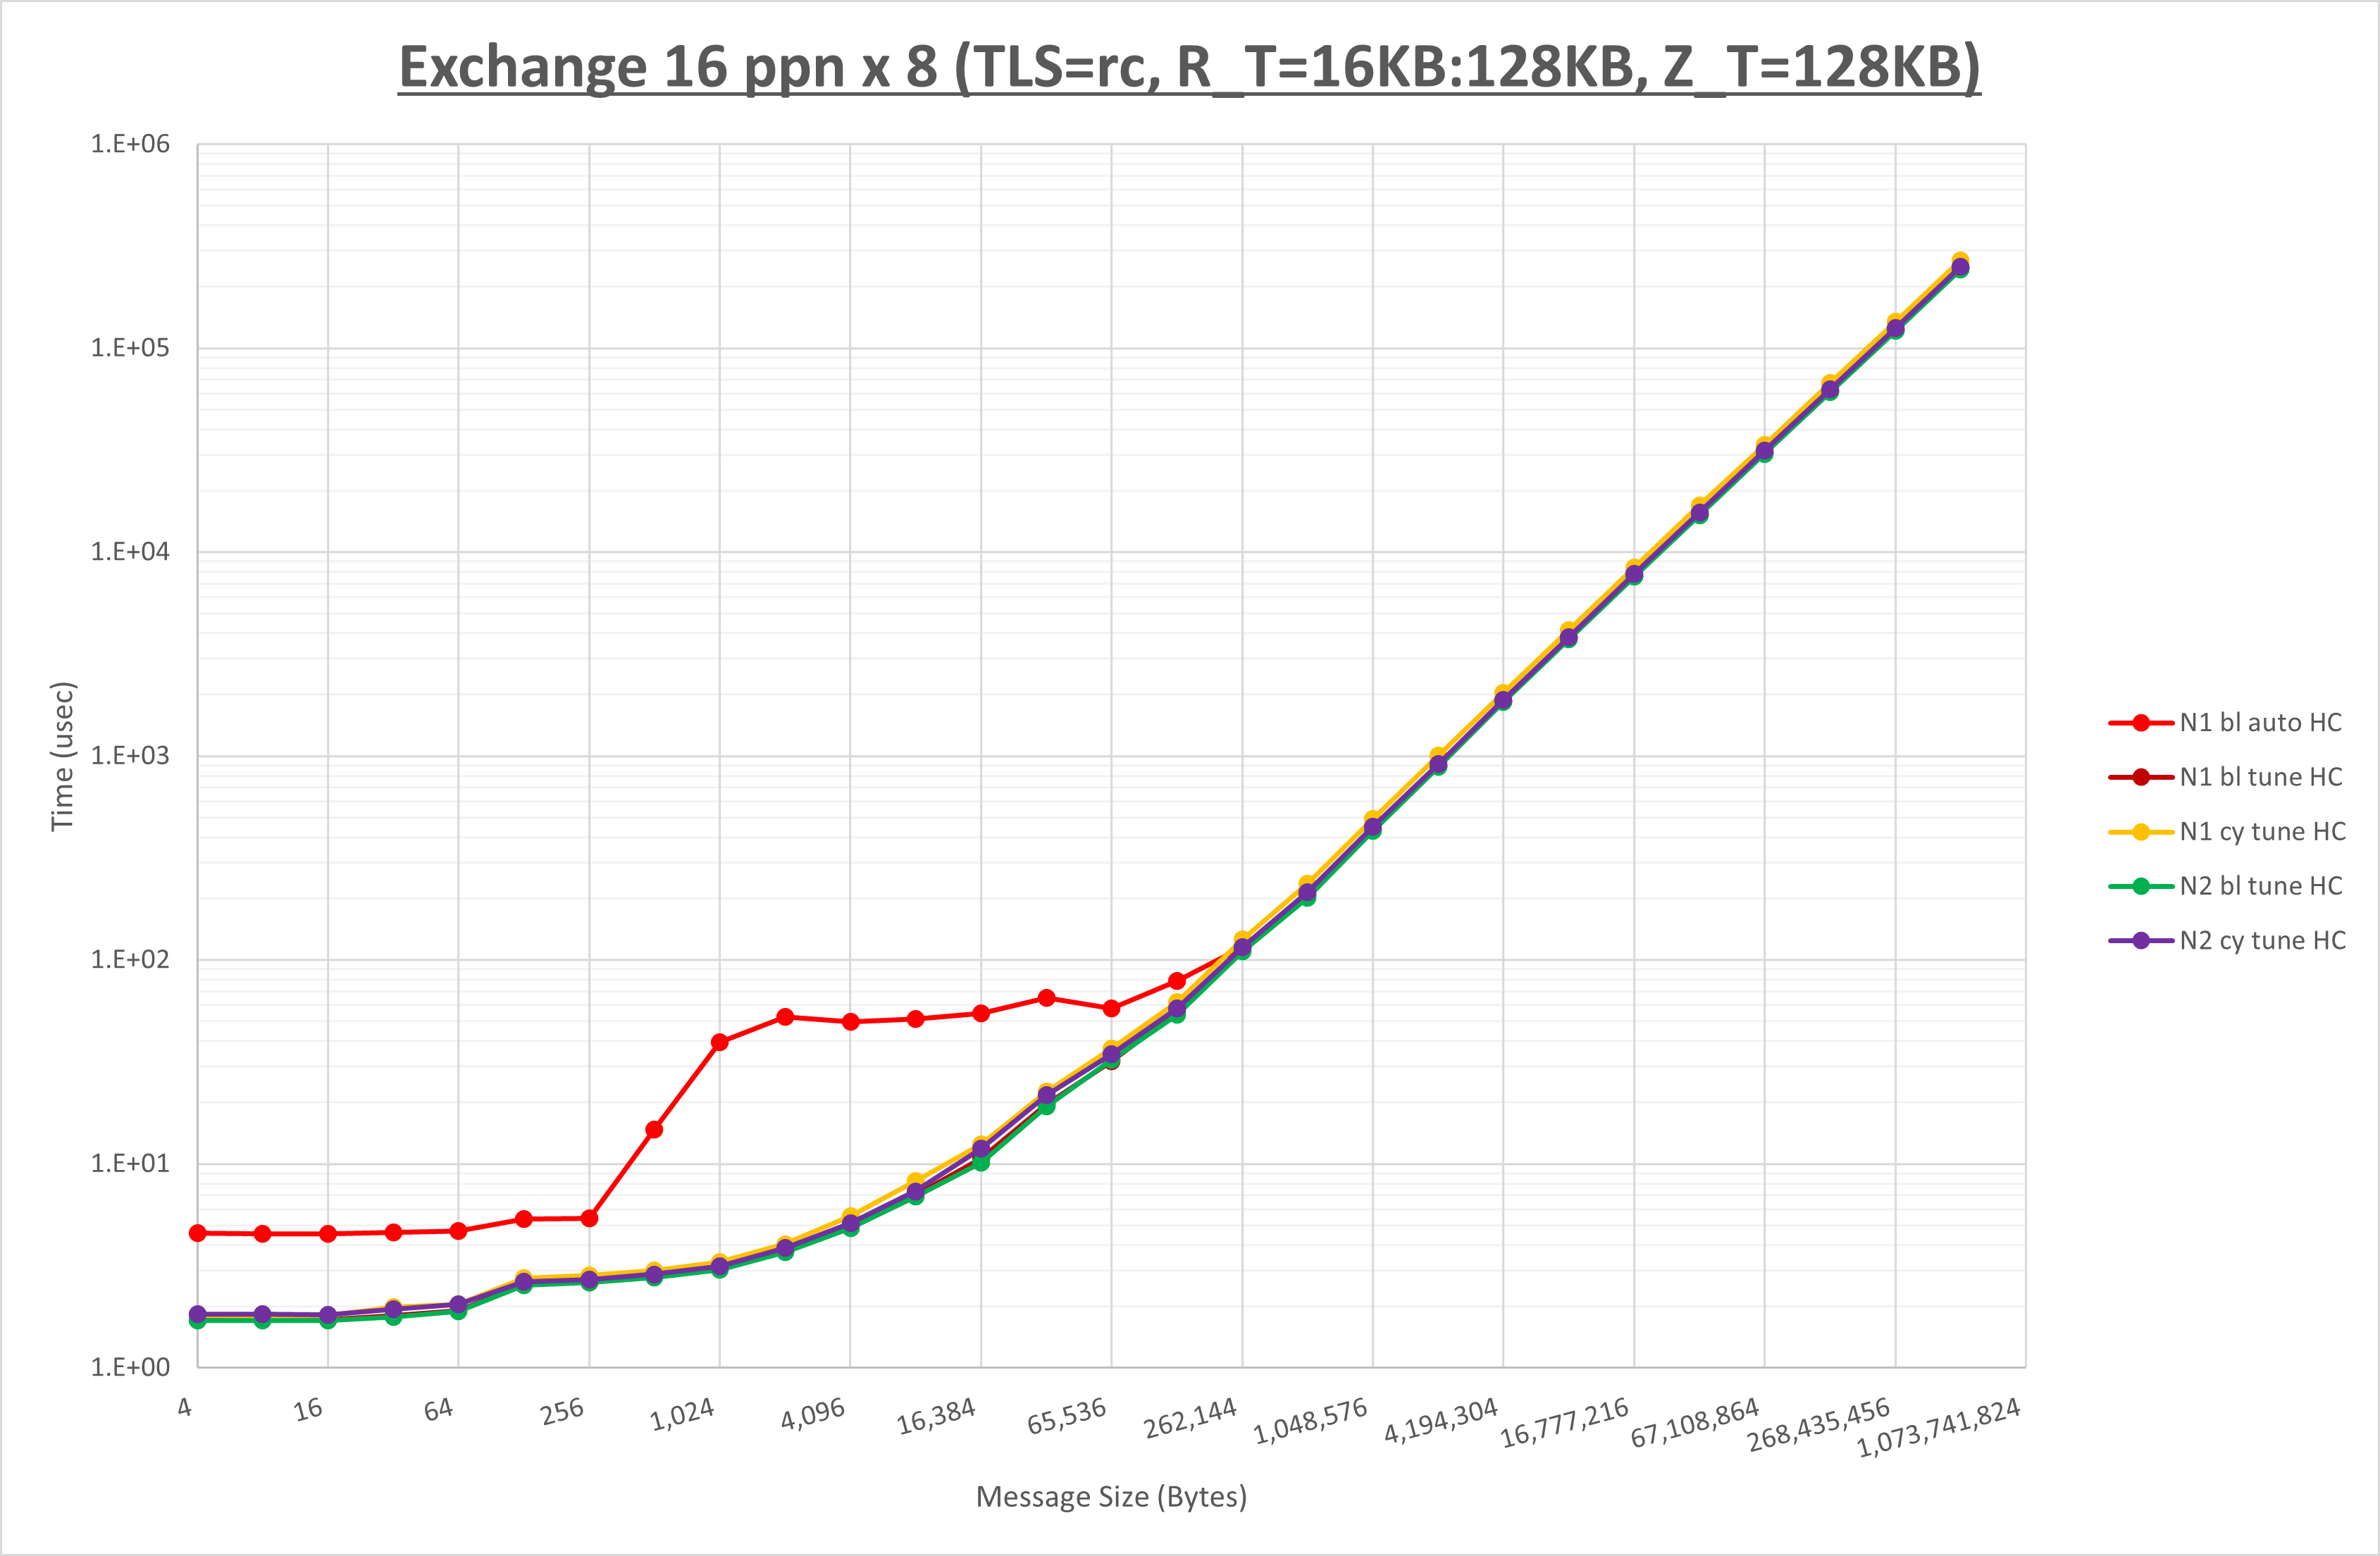Screen dimensions: 2380x1556
Task: Click the yellow marker for N1 cy tune HC
Action: tap(2141, 831)
